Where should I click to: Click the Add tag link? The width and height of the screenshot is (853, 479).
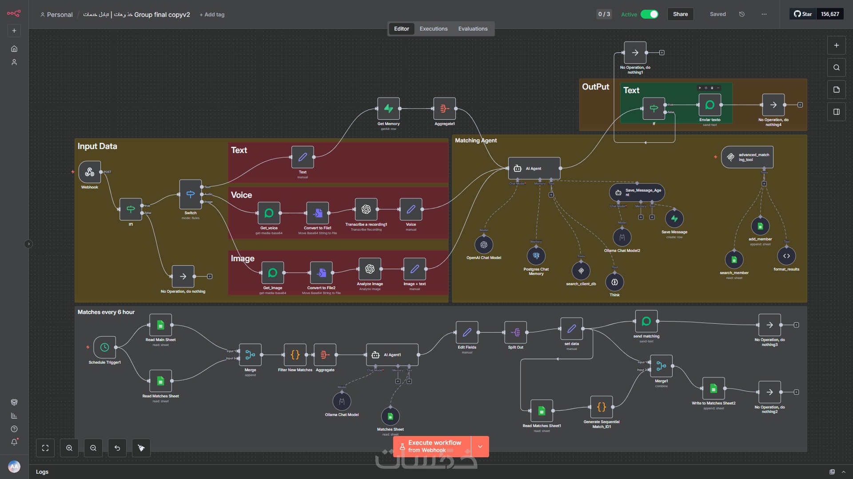pos(212,15)
